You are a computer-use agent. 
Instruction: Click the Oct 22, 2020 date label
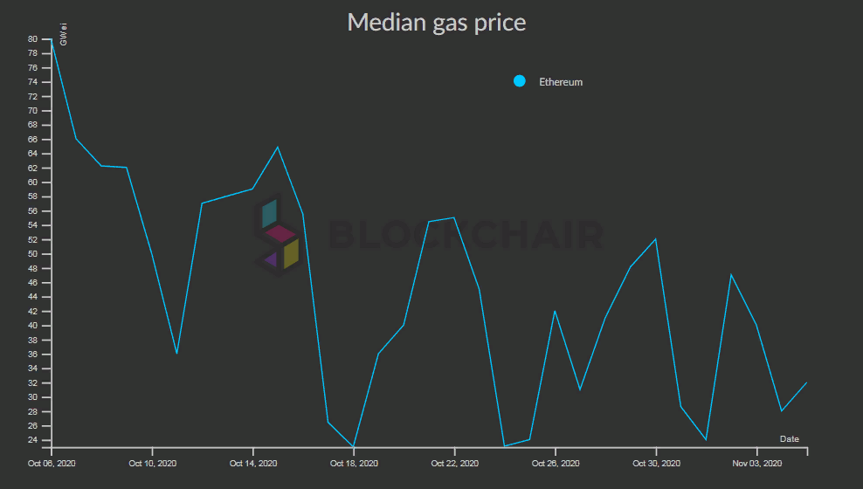coord(455,464)
